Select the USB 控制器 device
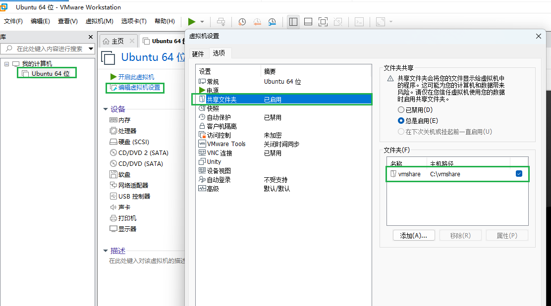The width and height of the screenshot is (551, 306). point(130,197)
